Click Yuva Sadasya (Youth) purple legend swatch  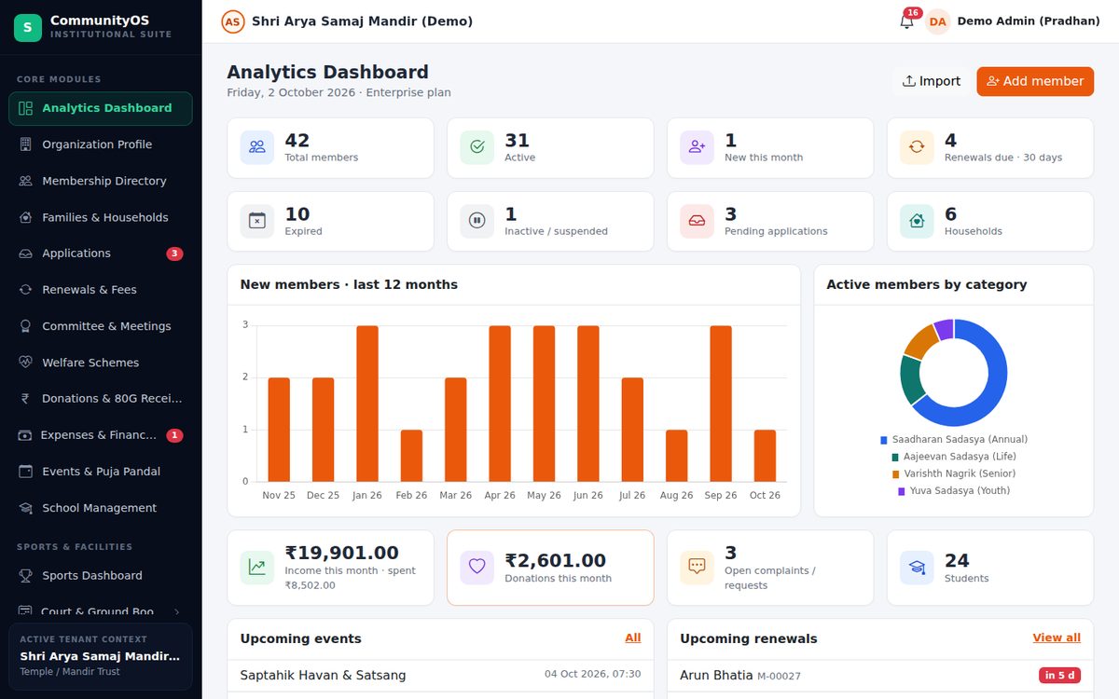point(902,491)
